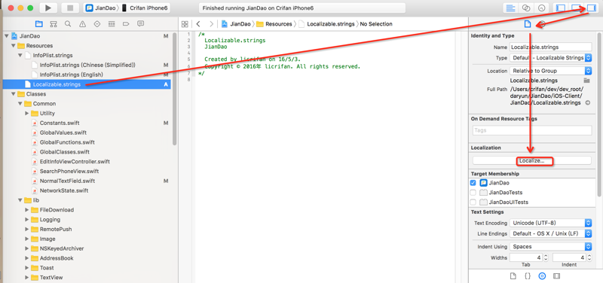
Task: Show the Quick Help inspector
Action: [x=542, y=24]
